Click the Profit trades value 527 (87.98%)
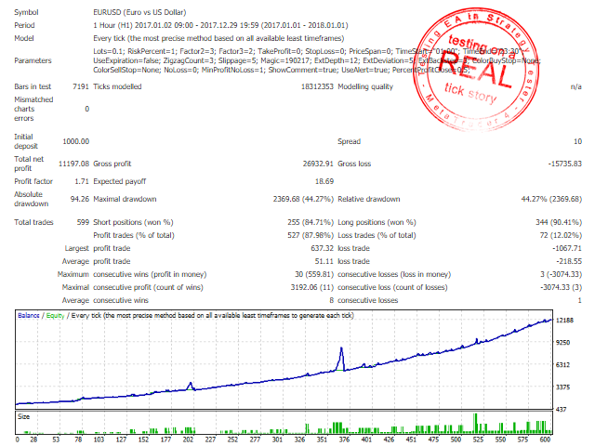 [311, 235]
